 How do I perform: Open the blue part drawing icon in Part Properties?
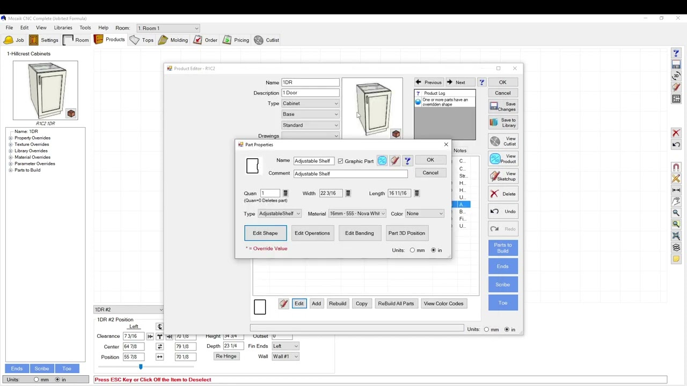[x=382, y=161]
